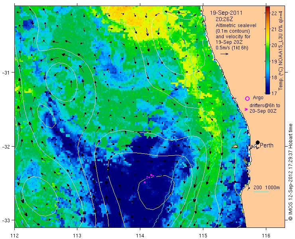Image resolution: width=295 pixels, height=239 pixels.
Task: Click the cyan 200 1000m isobath legend line
Action: pos(261,192)
